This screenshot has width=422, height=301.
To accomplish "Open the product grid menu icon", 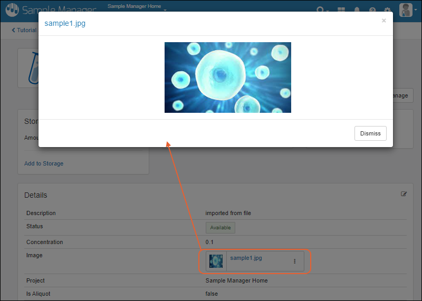I will click(x=342, y=10).
